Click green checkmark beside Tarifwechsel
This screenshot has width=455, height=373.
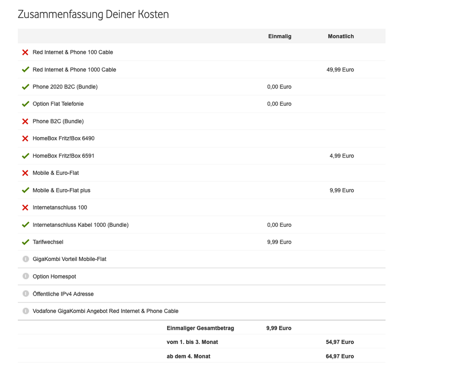(x=26, y=242)
